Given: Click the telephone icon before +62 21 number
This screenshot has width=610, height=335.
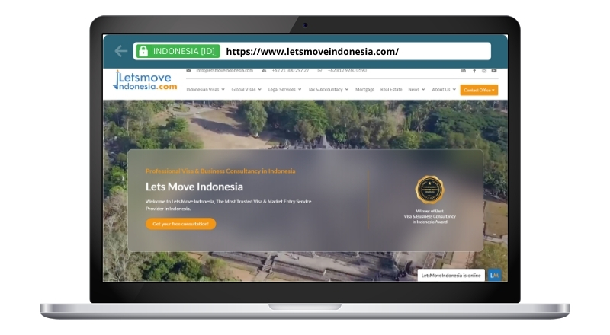Looking at the screenshot, I should pyautogui.click(x=264, y=70).
